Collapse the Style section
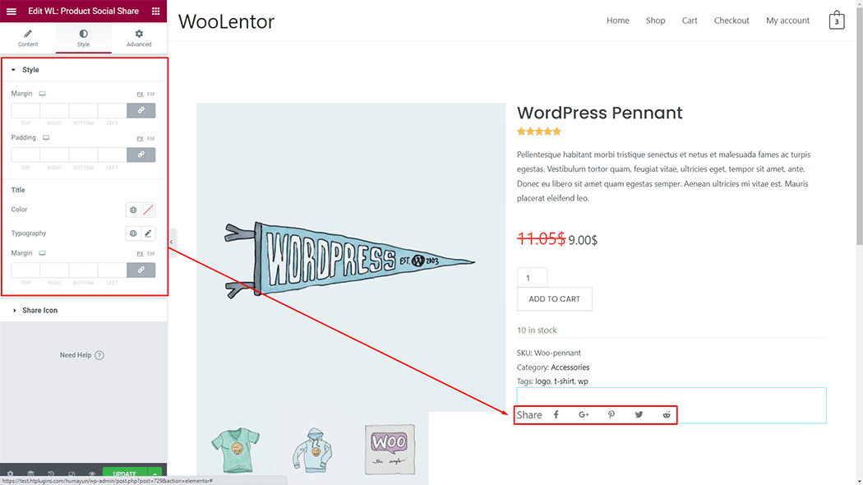Viewport: 863px width, 485px height. click(x=30, y=70)
